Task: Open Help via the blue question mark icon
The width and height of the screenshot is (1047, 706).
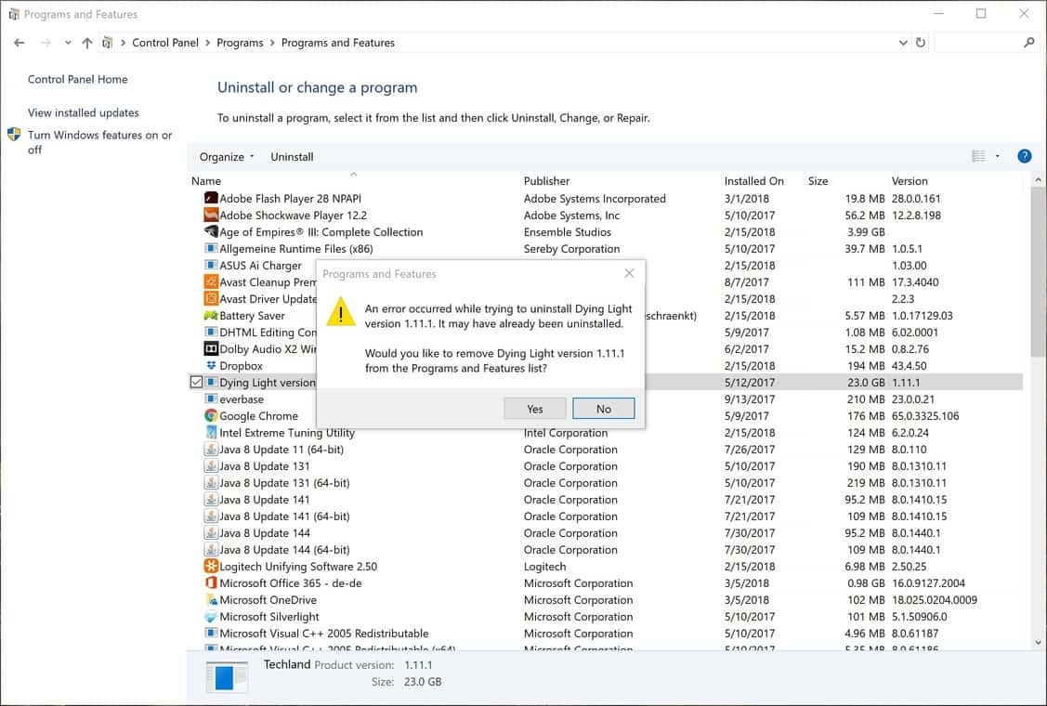Action: click(x=1024, y=156)
